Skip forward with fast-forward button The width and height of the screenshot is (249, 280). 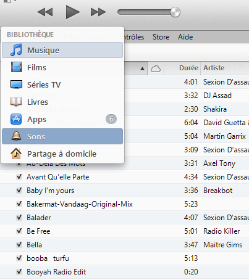click(98, 12)
